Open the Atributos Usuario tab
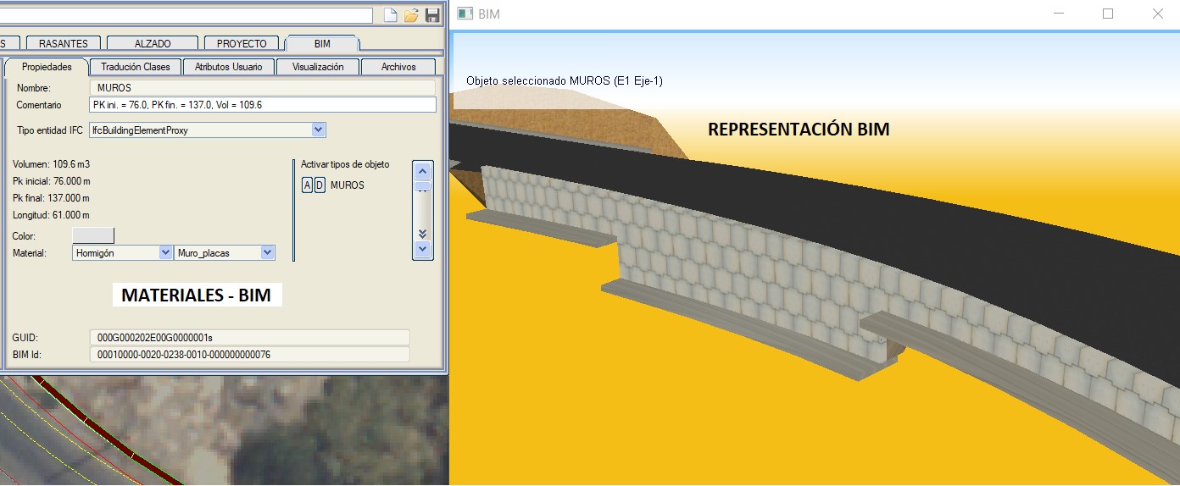The width and height of the screenshot is (1180, 486). coord(229,66)
